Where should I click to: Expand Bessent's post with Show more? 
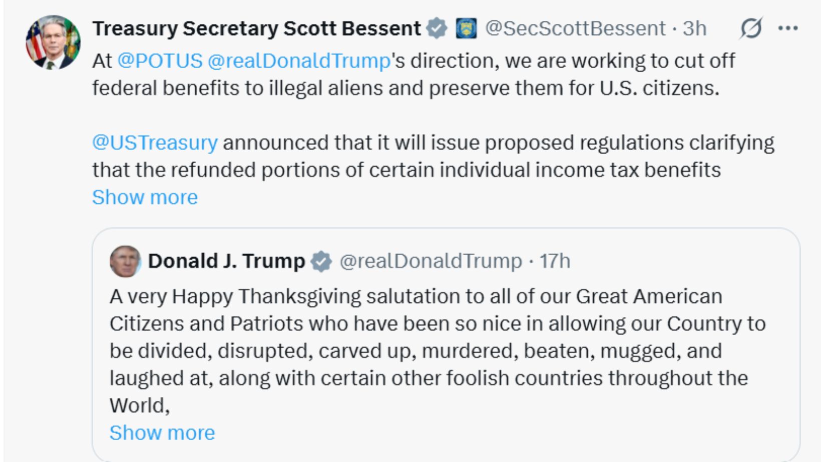pyautogui.click(x=145, y=197)
